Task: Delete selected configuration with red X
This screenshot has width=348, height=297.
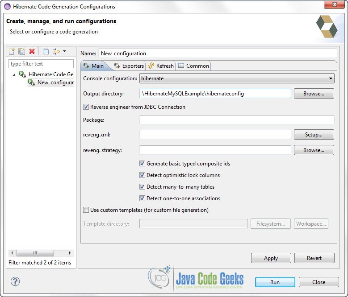Action: click(32, 51)
